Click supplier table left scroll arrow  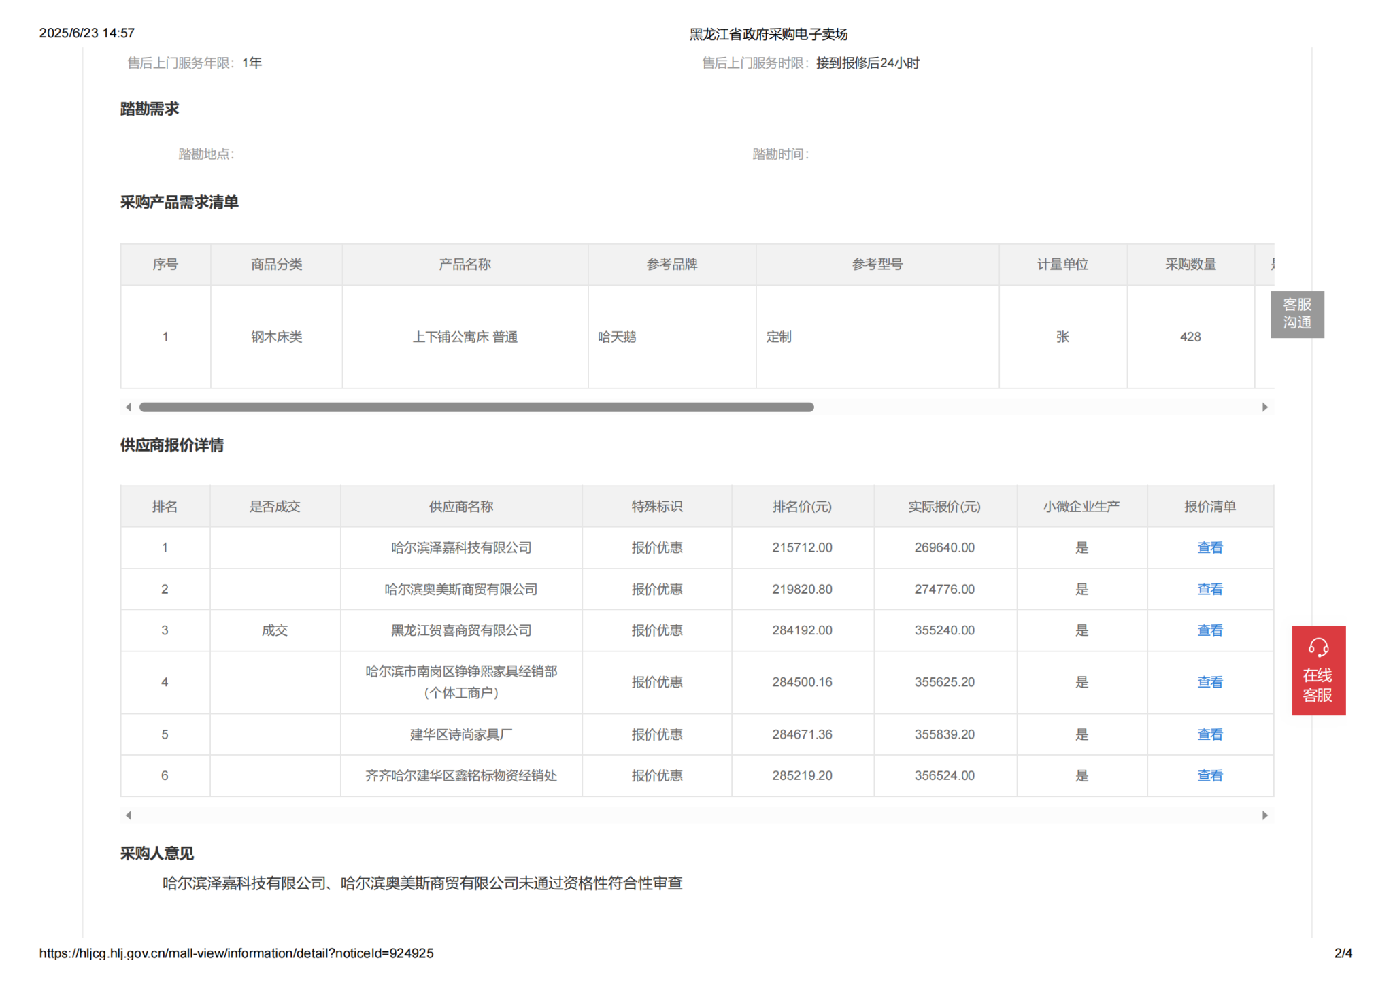click(129, 815)
